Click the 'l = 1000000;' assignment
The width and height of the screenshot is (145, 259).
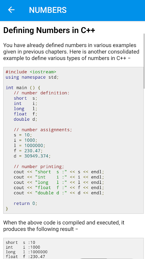(29, 145)
